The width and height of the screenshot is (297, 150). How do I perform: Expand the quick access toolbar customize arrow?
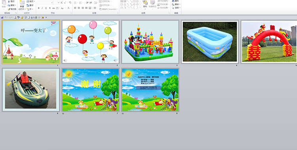click(x=46, y=17)
